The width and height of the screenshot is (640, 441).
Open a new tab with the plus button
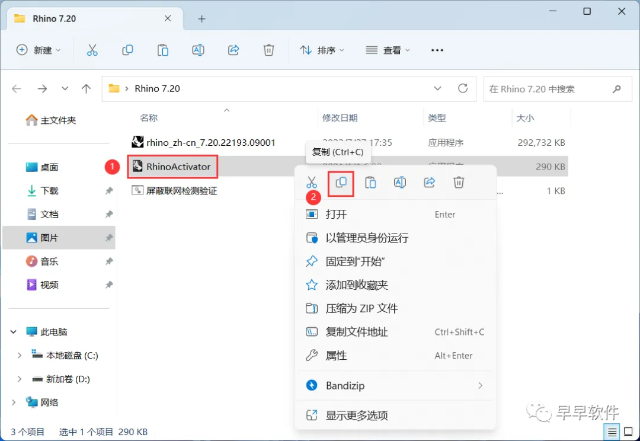(x=201, y=19)
